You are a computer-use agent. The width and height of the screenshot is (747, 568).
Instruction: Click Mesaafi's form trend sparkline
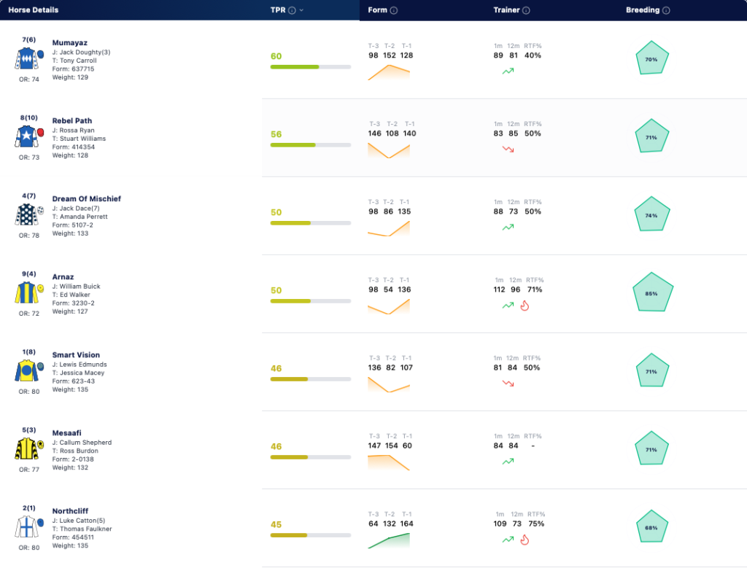[389, 463]
